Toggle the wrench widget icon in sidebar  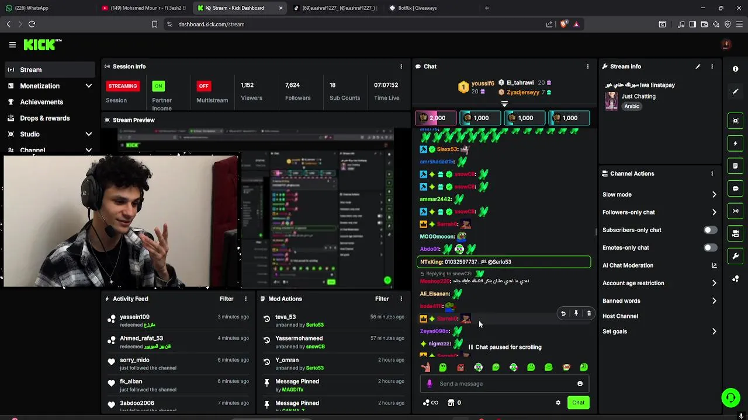736,256
